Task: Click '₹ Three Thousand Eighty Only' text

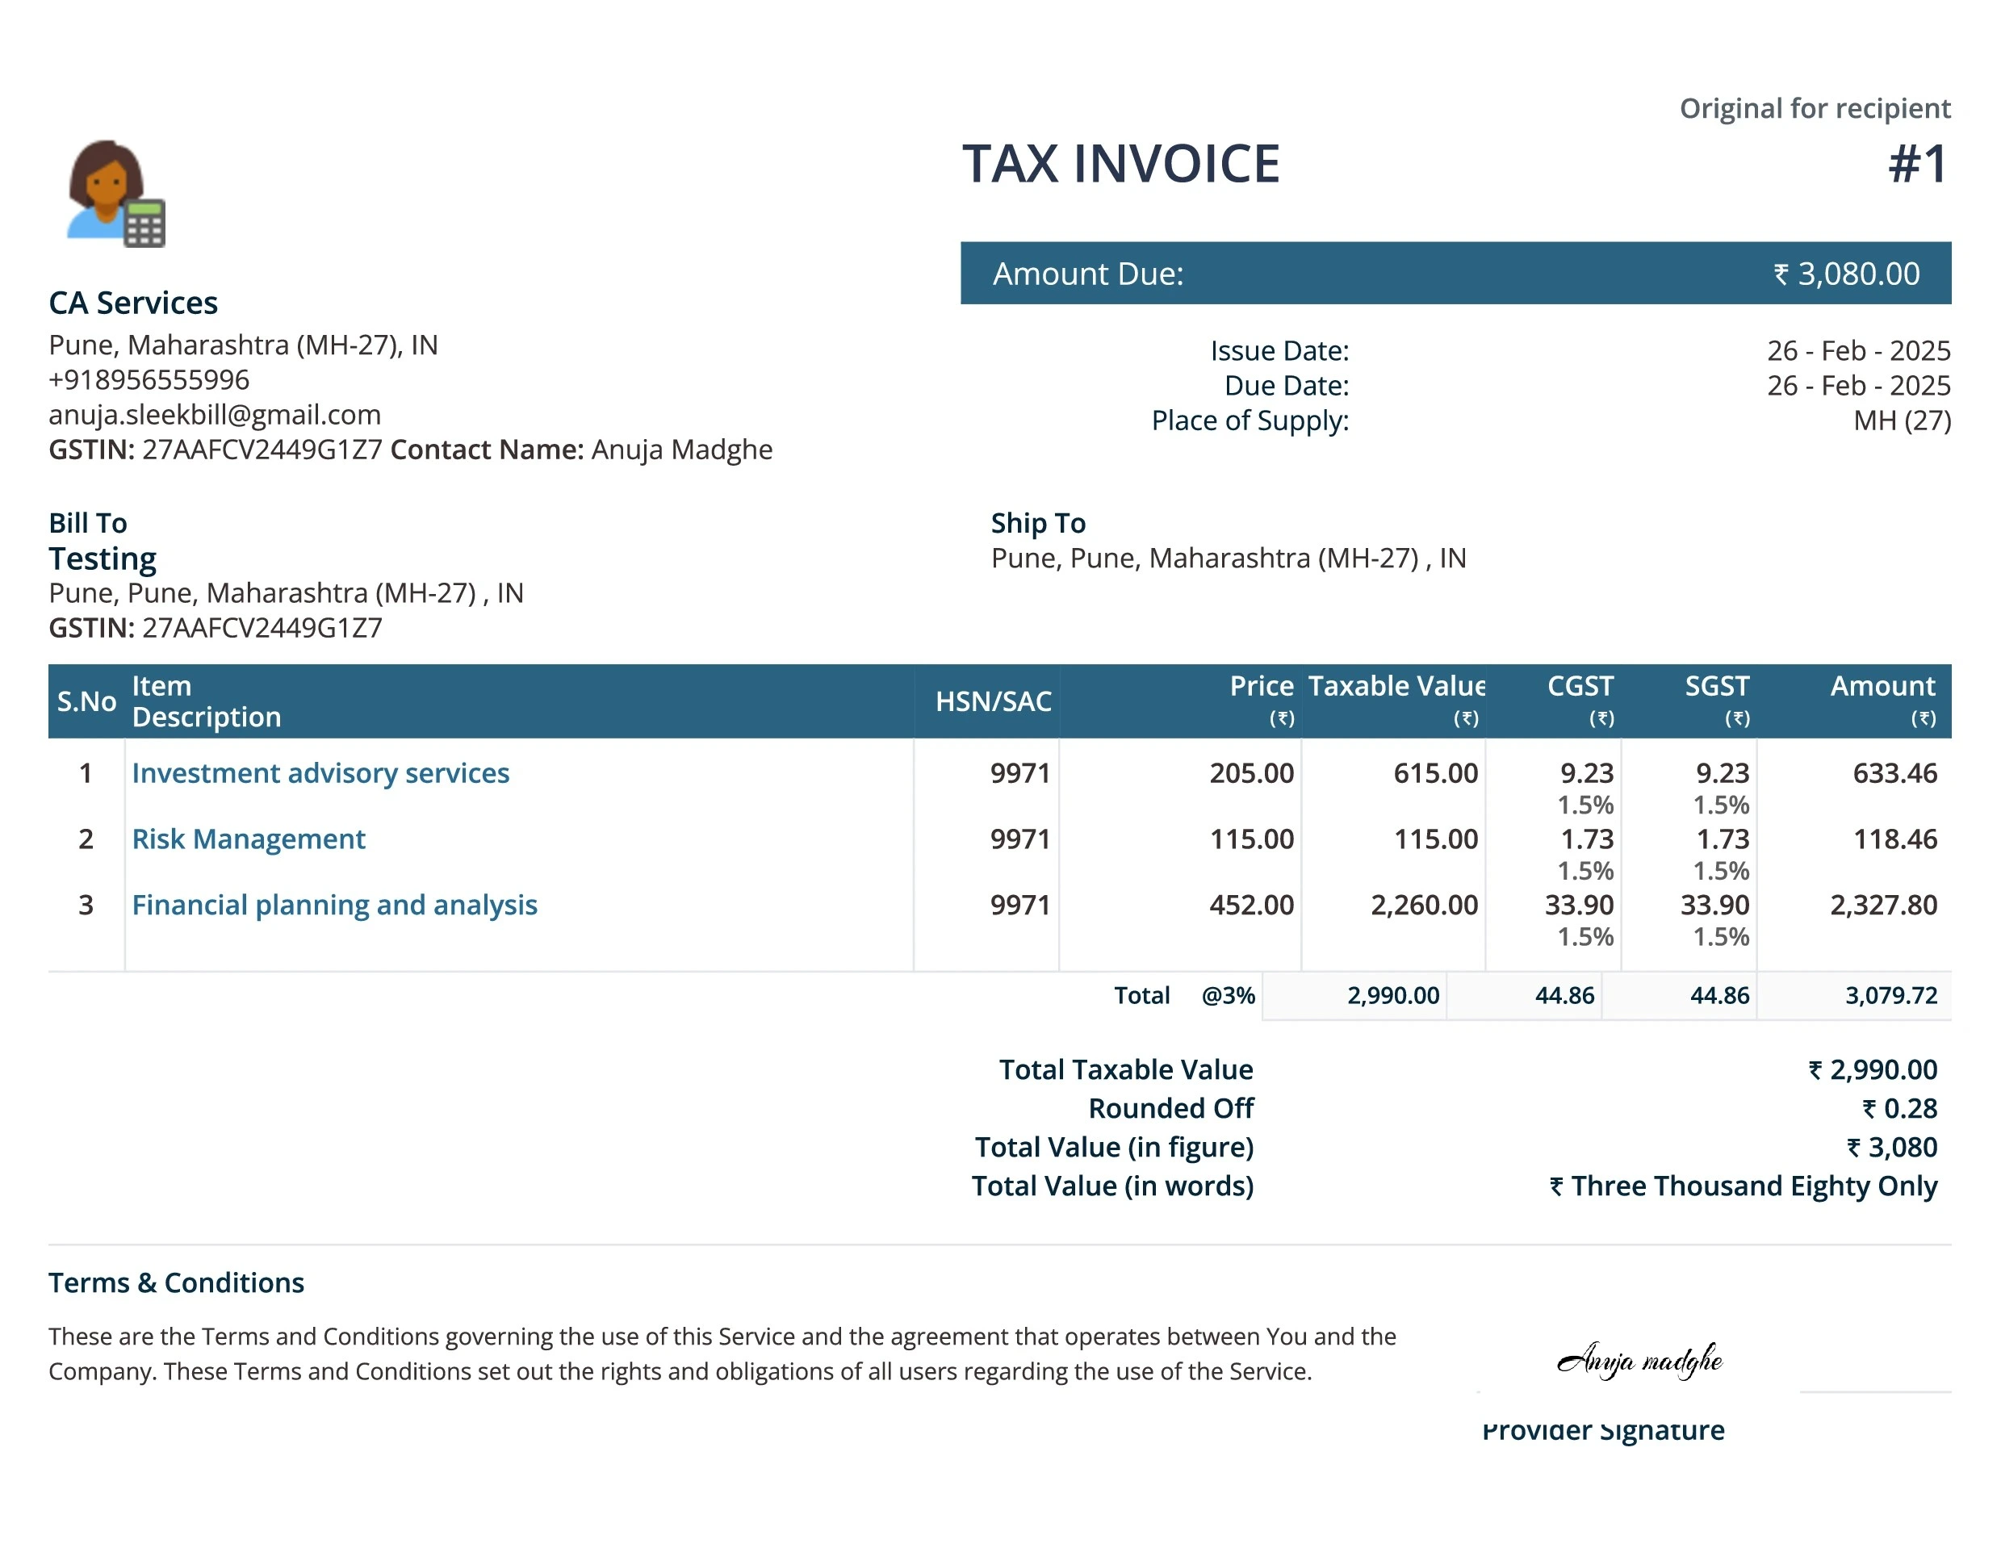Action: click(1743, 1186)
